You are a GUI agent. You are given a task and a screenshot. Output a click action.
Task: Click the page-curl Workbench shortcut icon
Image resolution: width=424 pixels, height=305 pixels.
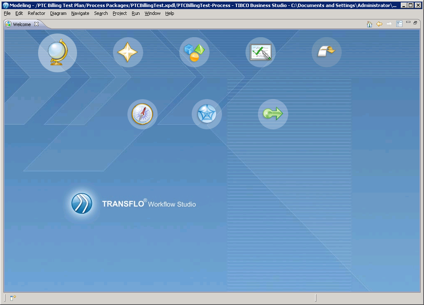[x=326, y=52]
